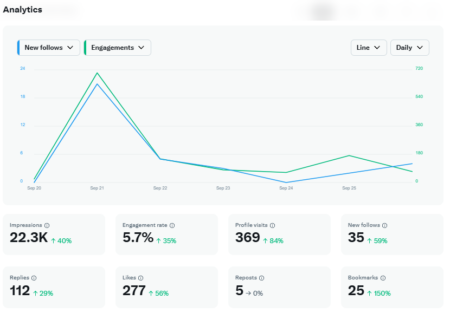Select the 277 likes value
This screenshot has height=313, width=450.
[x=134, y=291]
